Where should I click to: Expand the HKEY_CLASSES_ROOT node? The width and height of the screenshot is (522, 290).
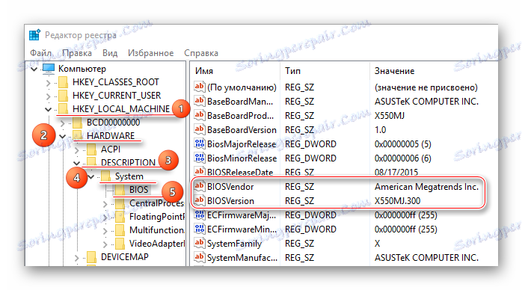coord(49,82)
